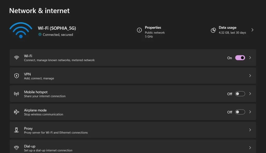This screenshot has height=153, width=266.
Task: Switch on Airplane mode toggle
Action: tap(240, 112)
